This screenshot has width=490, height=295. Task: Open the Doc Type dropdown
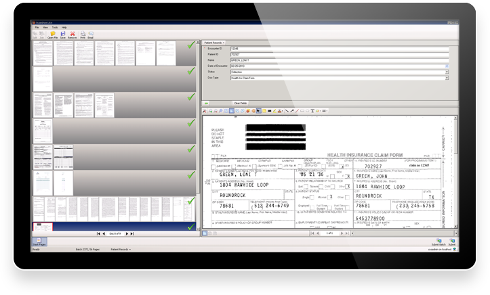447,78
